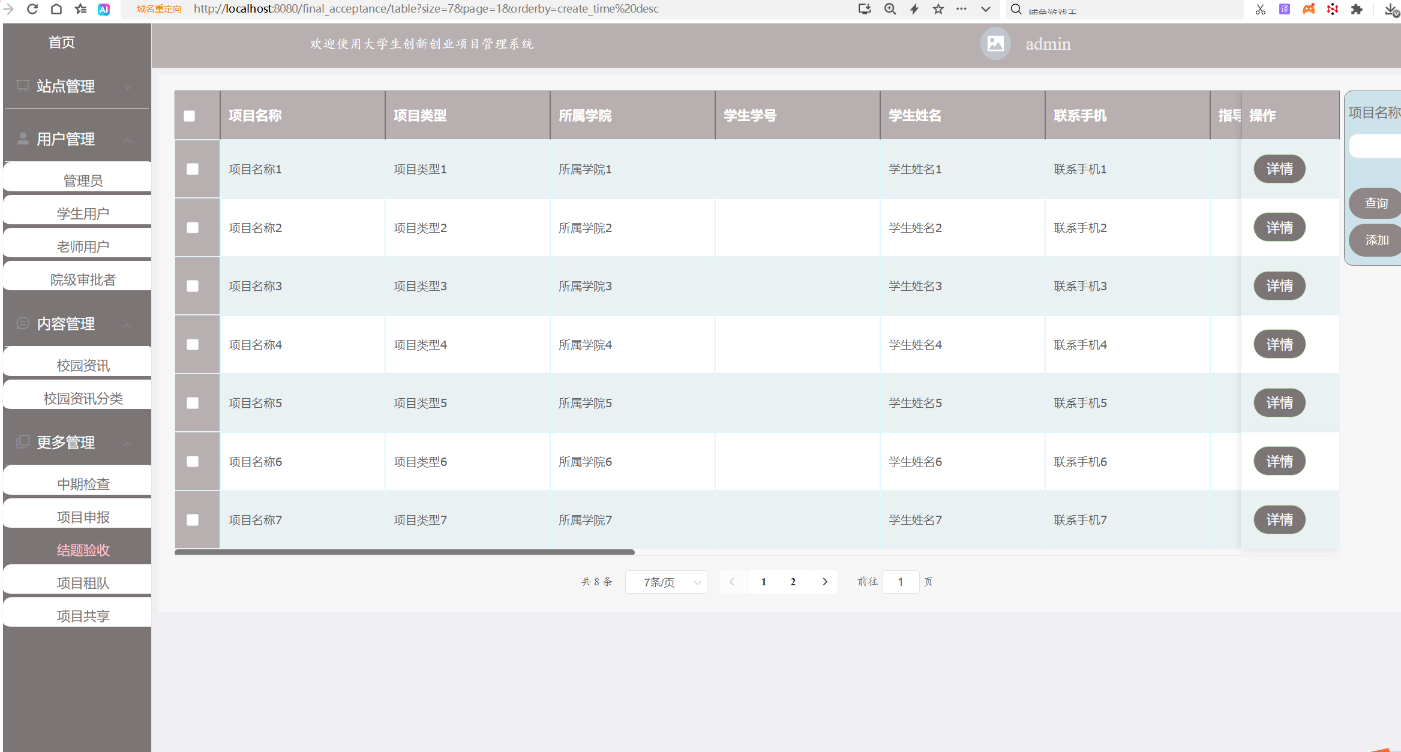Click 详情 button for 项目名称1
The width and height of the screenshot is (1401, 752).
(1279, 169)
